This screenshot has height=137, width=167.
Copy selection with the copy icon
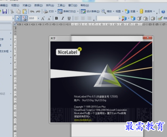point(18,12)
